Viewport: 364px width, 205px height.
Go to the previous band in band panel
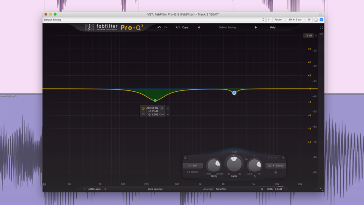click(269, 157)
